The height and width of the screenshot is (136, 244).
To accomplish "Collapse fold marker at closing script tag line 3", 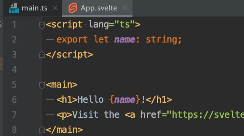I will click(x=42, y=54).
